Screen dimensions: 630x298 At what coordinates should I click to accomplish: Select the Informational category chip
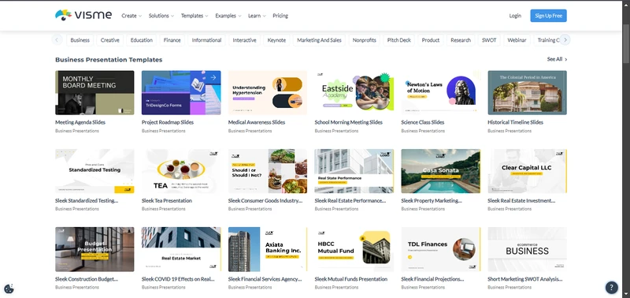[206, 40]
